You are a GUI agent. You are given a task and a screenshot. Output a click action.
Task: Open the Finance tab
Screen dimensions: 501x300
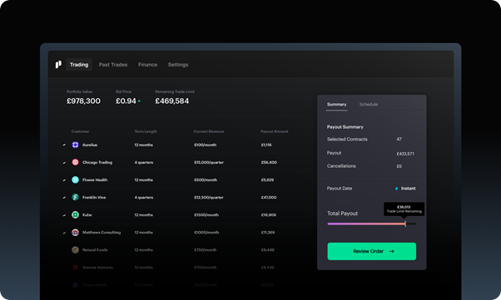tap(147, 65)
